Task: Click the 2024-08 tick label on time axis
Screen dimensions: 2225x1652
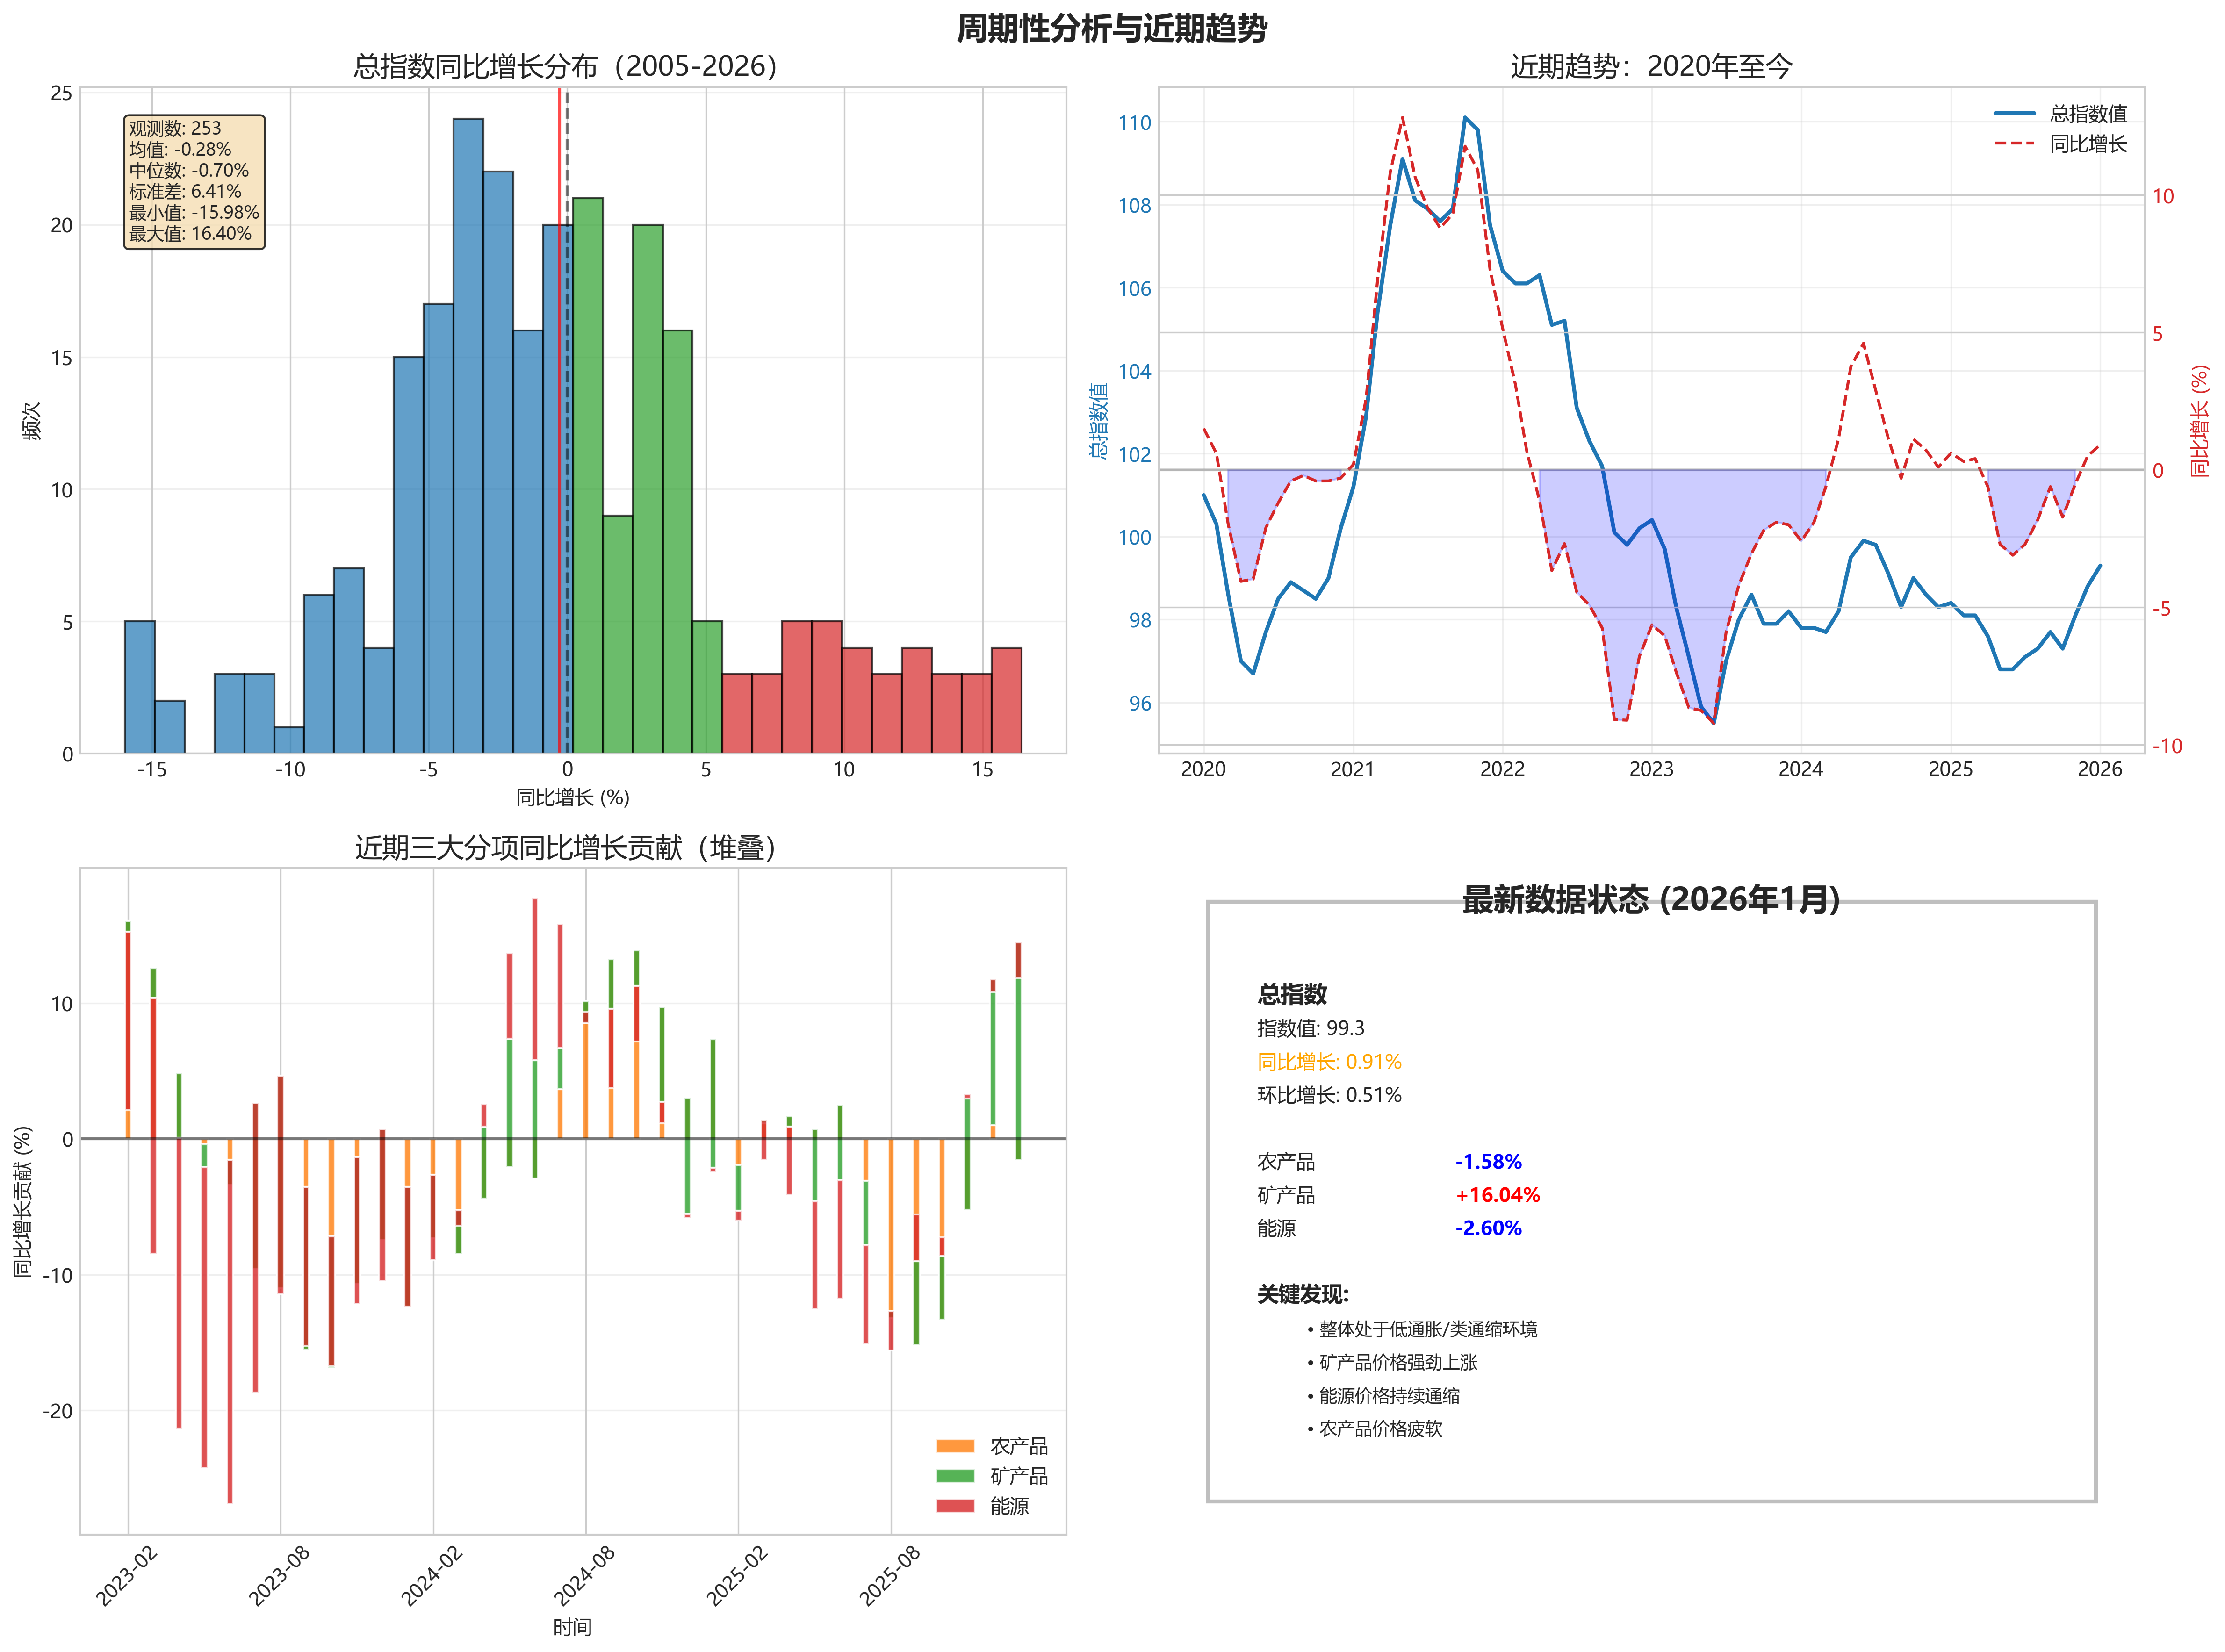Action: (x=585, y=1575)
